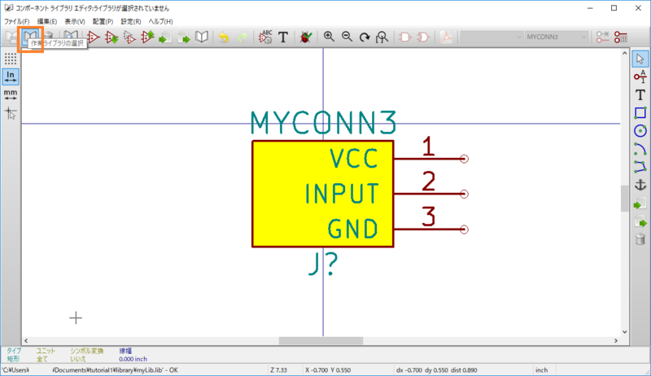The width and height of the screenshot is (651, 376).
Task: Set units to inches
Action: (x=11, y=77)
